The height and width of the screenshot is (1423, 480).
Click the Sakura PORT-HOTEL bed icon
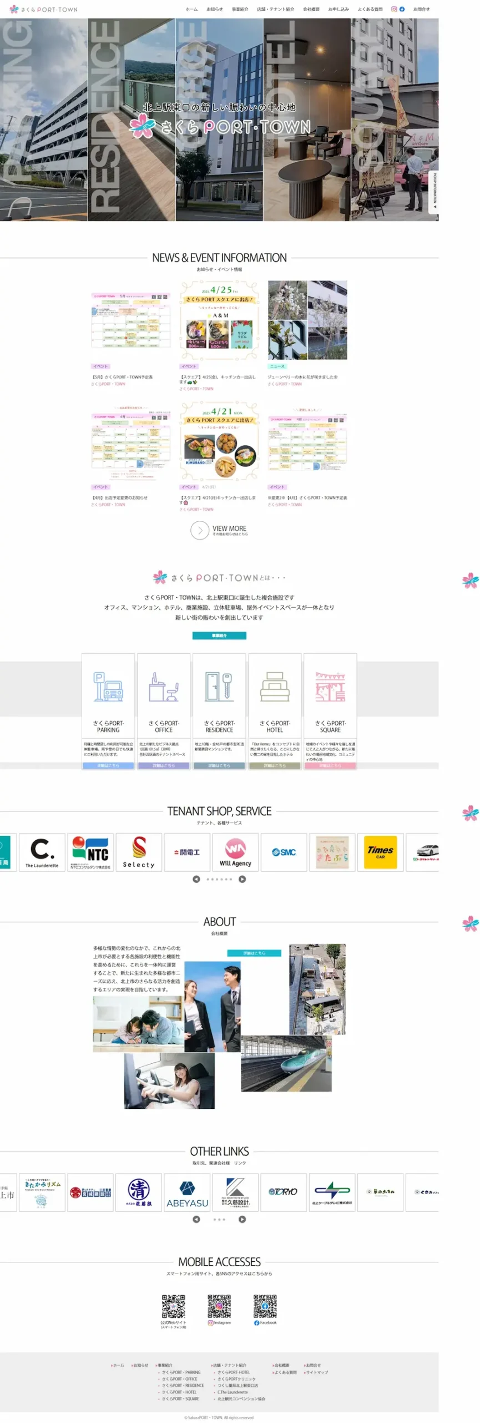click(275, 686)
